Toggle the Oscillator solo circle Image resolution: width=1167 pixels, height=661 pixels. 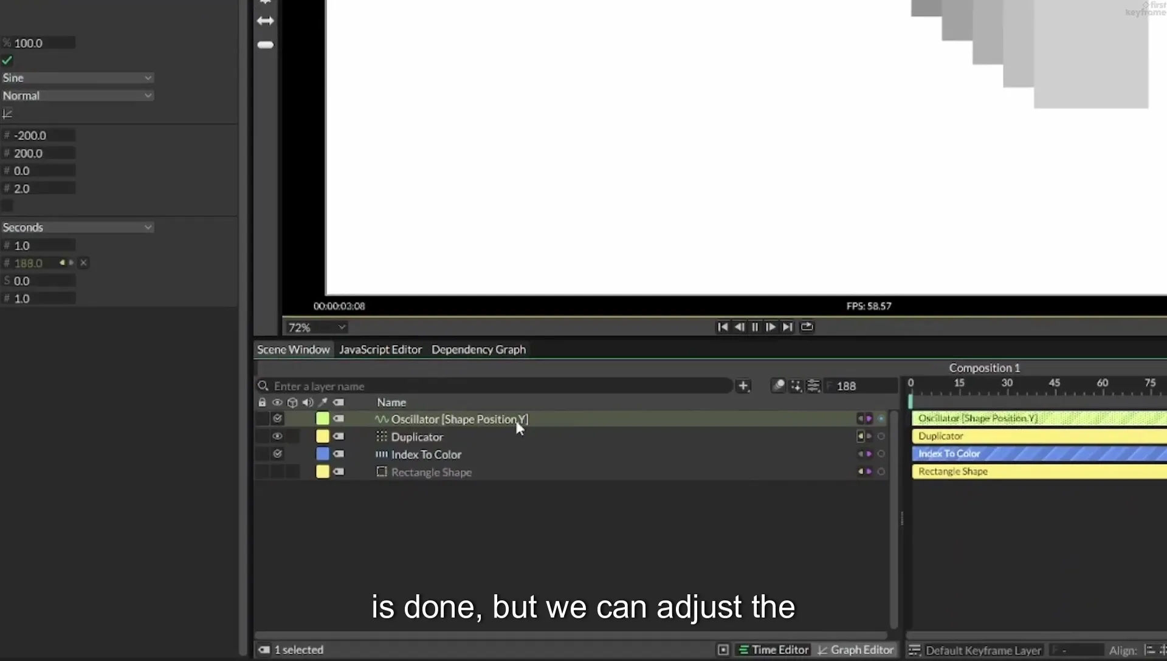point(881,419)
